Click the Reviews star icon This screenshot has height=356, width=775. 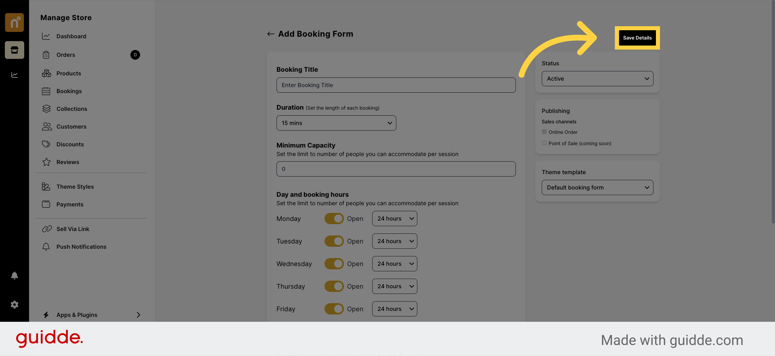pyautogui.click(x=46, y=162)
